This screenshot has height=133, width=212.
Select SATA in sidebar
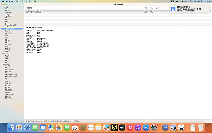(7, 21)
